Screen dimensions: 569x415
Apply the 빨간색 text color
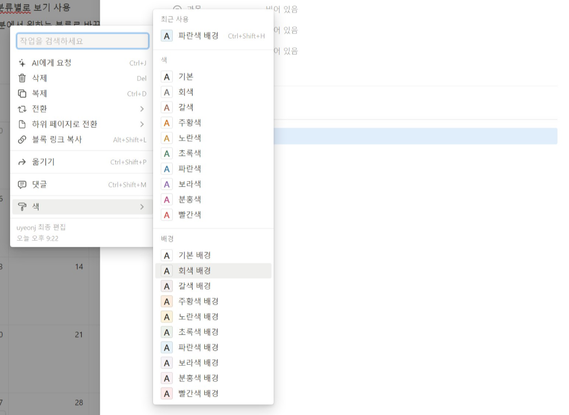pyautogui.click(x=213, y=215)
